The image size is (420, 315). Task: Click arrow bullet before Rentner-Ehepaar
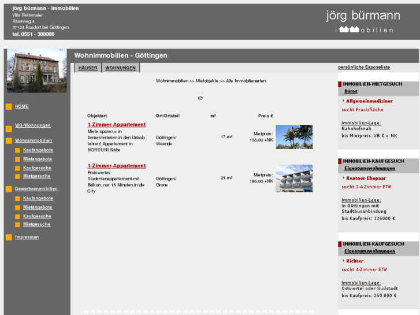343,178
